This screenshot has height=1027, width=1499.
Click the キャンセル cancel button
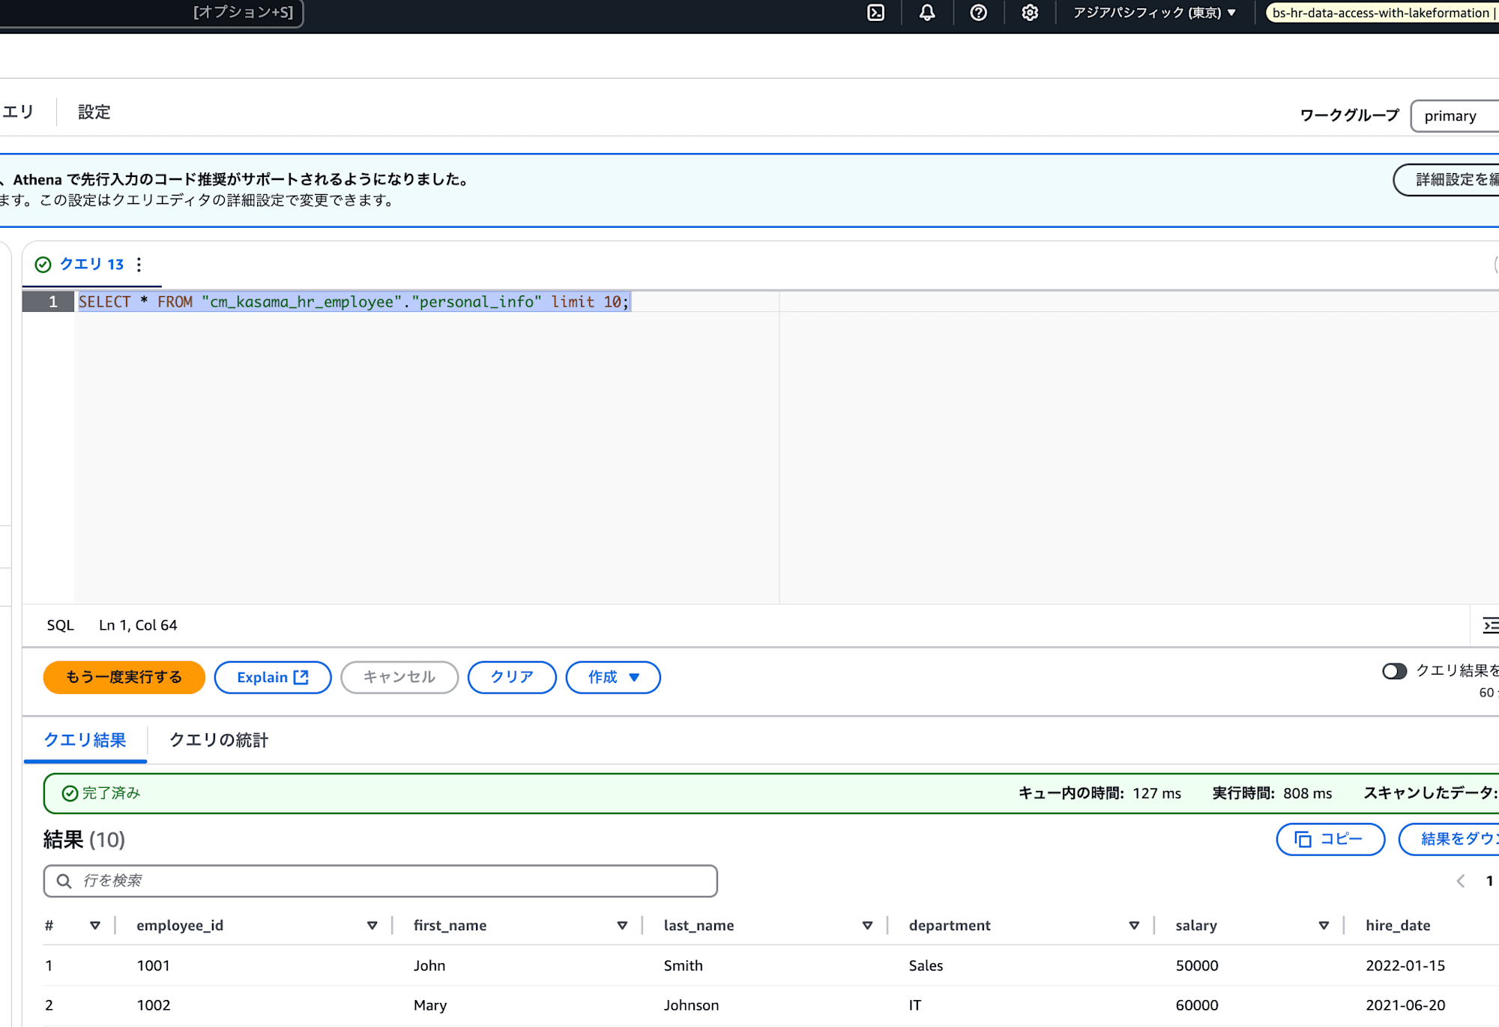pos(399,678)
